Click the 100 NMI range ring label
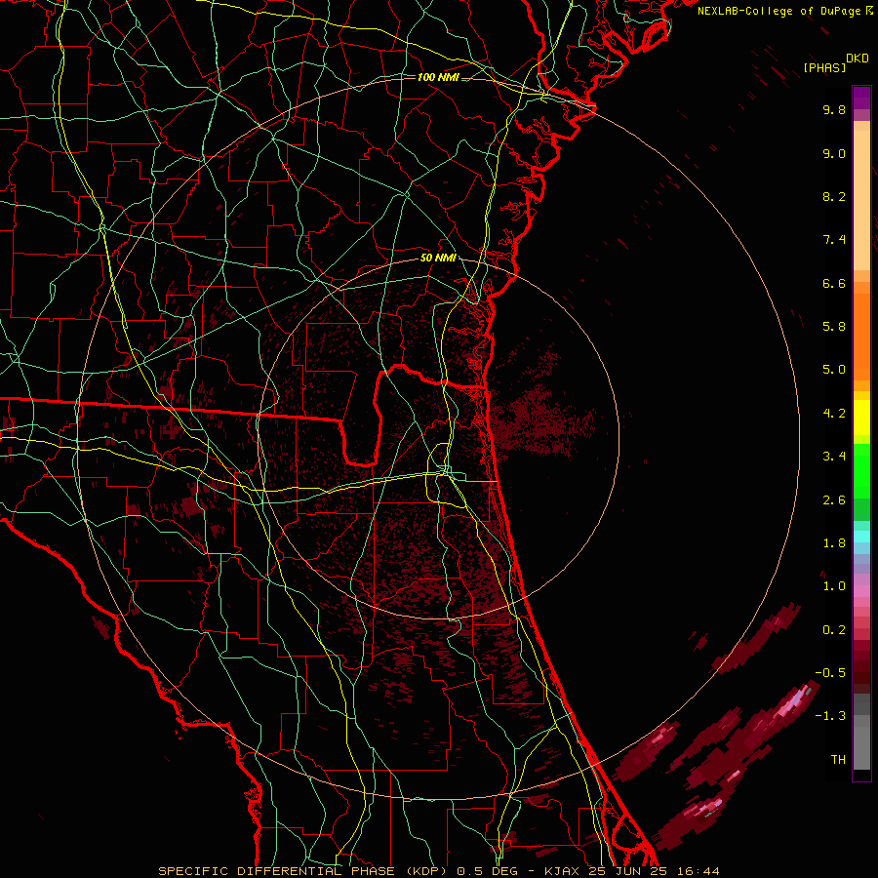Viewport: 878px width, 878px height. [x=438, y=77]
